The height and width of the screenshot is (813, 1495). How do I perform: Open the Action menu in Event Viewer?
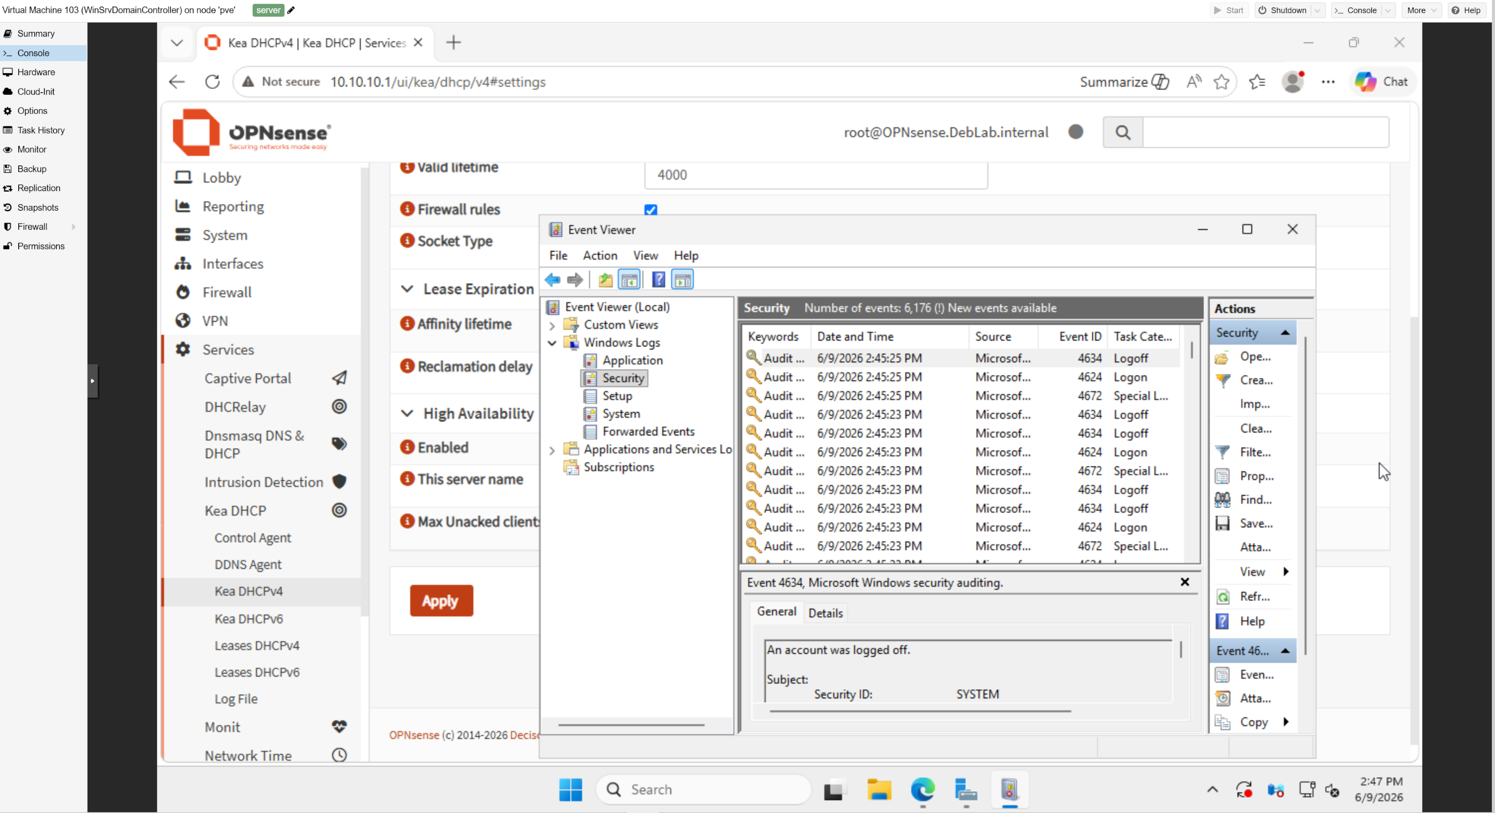[600, 255]
